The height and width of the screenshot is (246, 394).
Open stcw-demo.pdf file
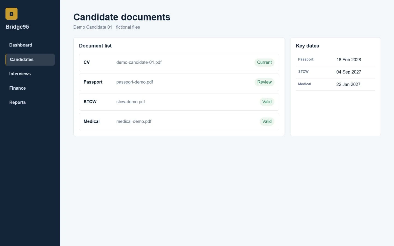[x=131, y=102]
